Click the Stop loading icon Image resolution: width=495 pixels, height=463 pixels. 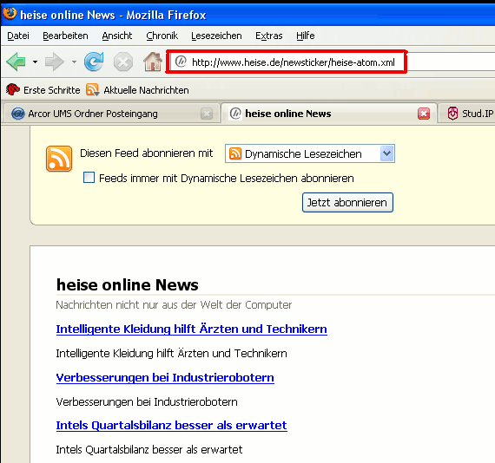pos(123,62)
